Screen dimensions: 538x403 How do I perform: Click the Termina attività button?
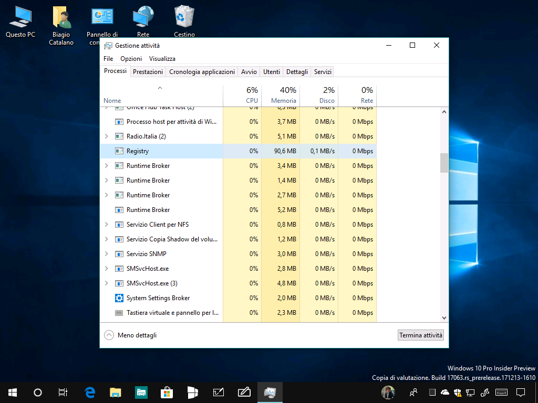[421, 335]
